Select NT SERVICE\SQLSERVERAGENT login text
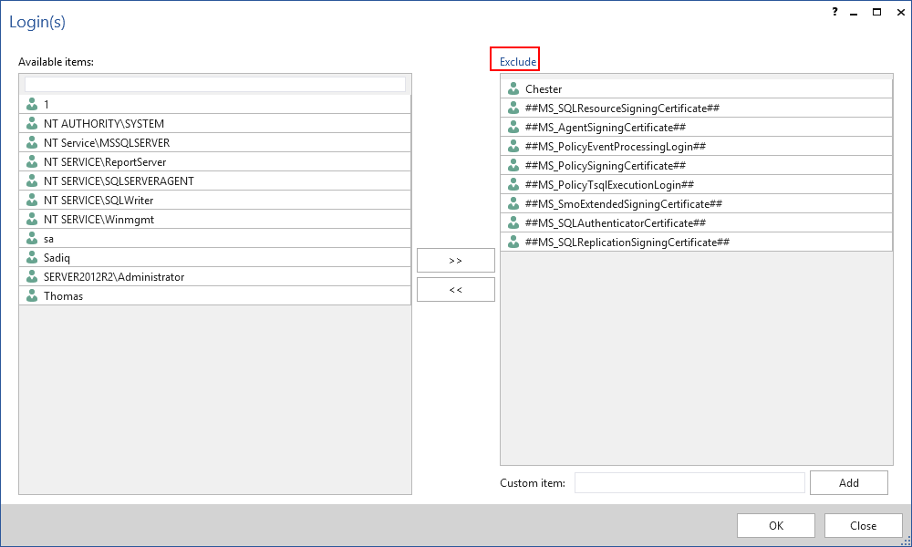 119,181
